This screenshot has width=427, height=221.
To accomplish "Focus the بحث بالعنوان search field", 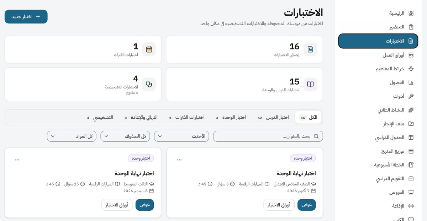I will click(268, 136).
